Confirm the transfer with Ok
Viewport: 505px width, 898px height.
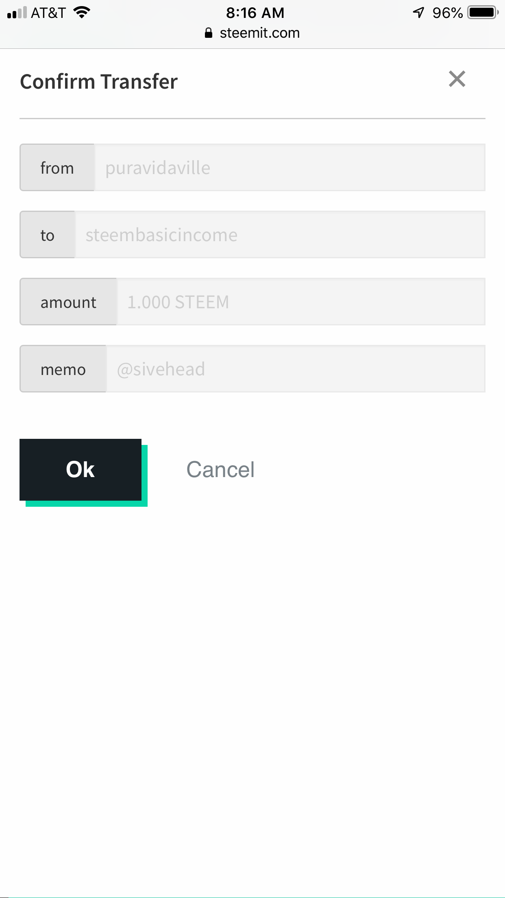click(x=81, y=470)
